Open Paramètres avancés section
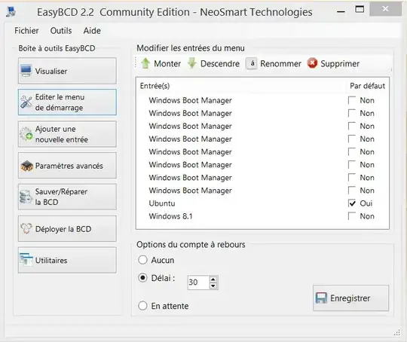This screenshot has width=407, height=342. (67, 166)
